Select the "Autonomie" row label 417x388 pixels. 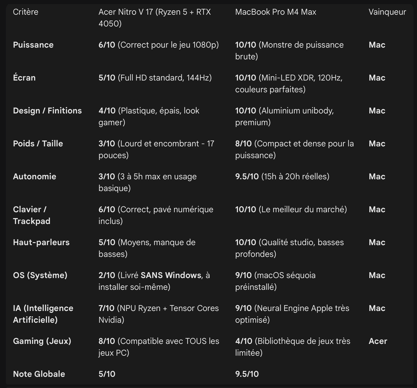35,177
